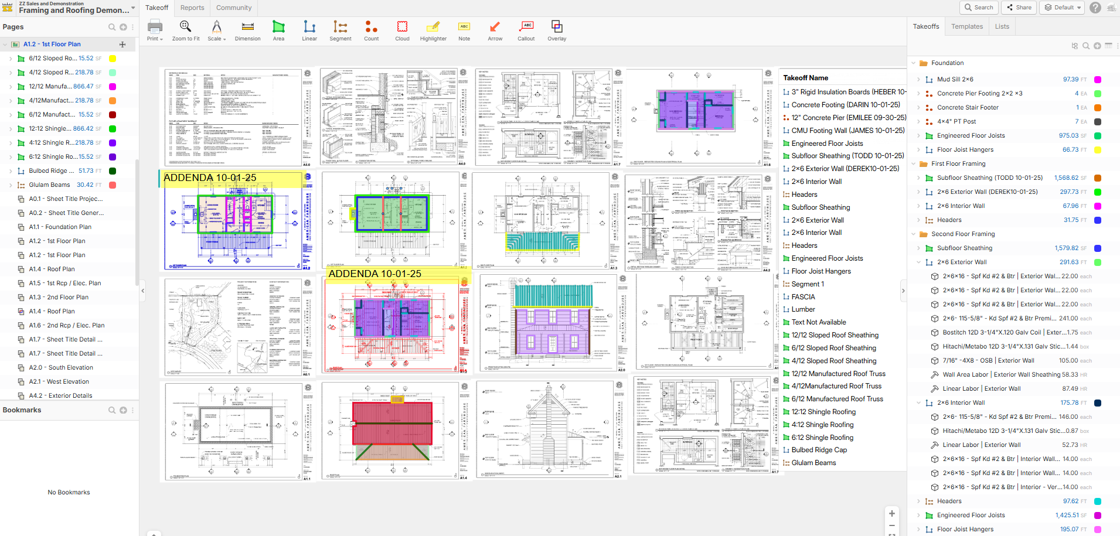Click the Zoom to Fit icon

pyautogui.click(x=186, y=30)
